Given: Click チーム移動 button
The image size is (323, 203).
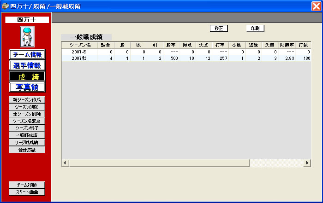Looking at the screenshot, I should (27, 185).
